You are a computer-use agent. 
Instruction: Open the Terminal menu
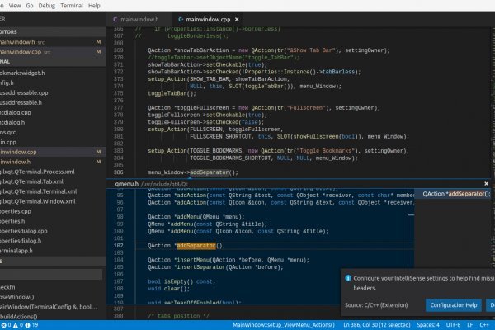(x=70, y=5)
